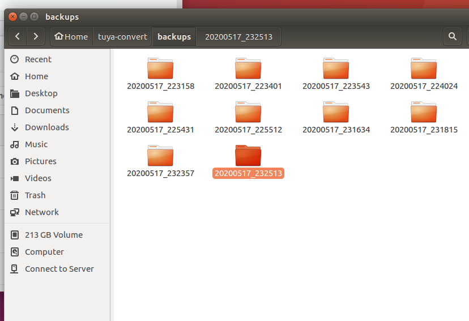Click the Network computers icon
This screenshot has height=321, width=469.
pyautogui.click(x=14, y=212)
